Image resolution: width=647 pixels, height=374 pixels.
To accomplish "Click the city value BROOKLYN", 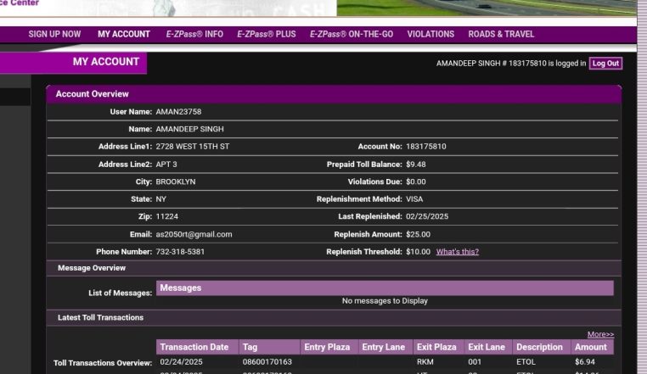I will (x=176, y=181).
